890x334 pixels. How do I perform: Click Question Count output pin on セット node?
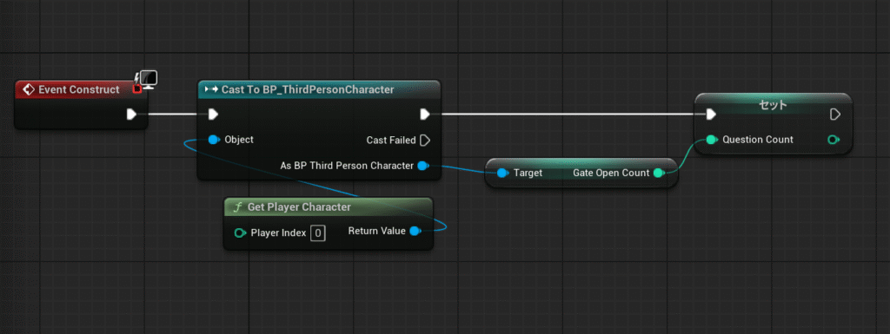coord(834,140)
